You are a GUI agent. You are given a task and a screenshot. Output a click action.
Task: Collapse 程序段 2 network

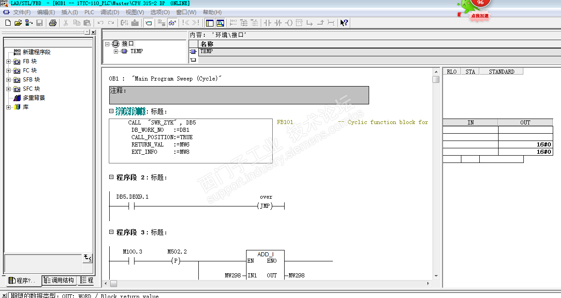point(111,177)
